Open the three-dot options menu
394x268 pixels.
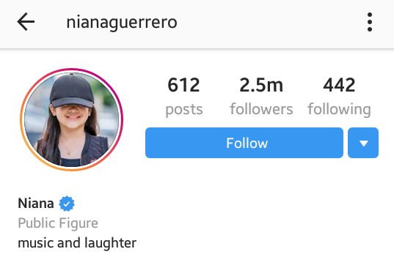click(x=369, y=22)
